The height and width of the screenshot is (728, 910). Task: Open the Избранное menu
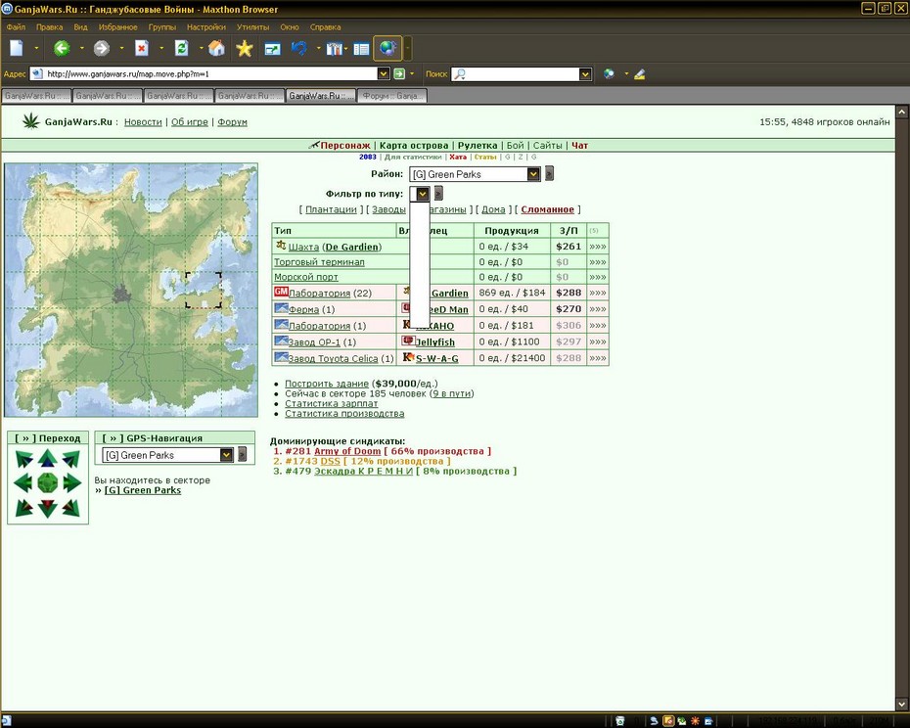pos(117,27)
